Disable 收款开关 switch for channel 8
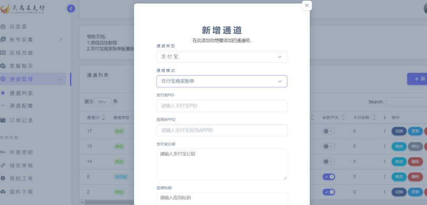This screenshot has height=205, width=427. [x=329, y=177]
